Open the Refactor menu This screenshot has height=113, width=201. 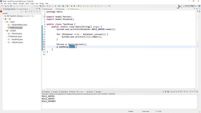pos(15,3)
